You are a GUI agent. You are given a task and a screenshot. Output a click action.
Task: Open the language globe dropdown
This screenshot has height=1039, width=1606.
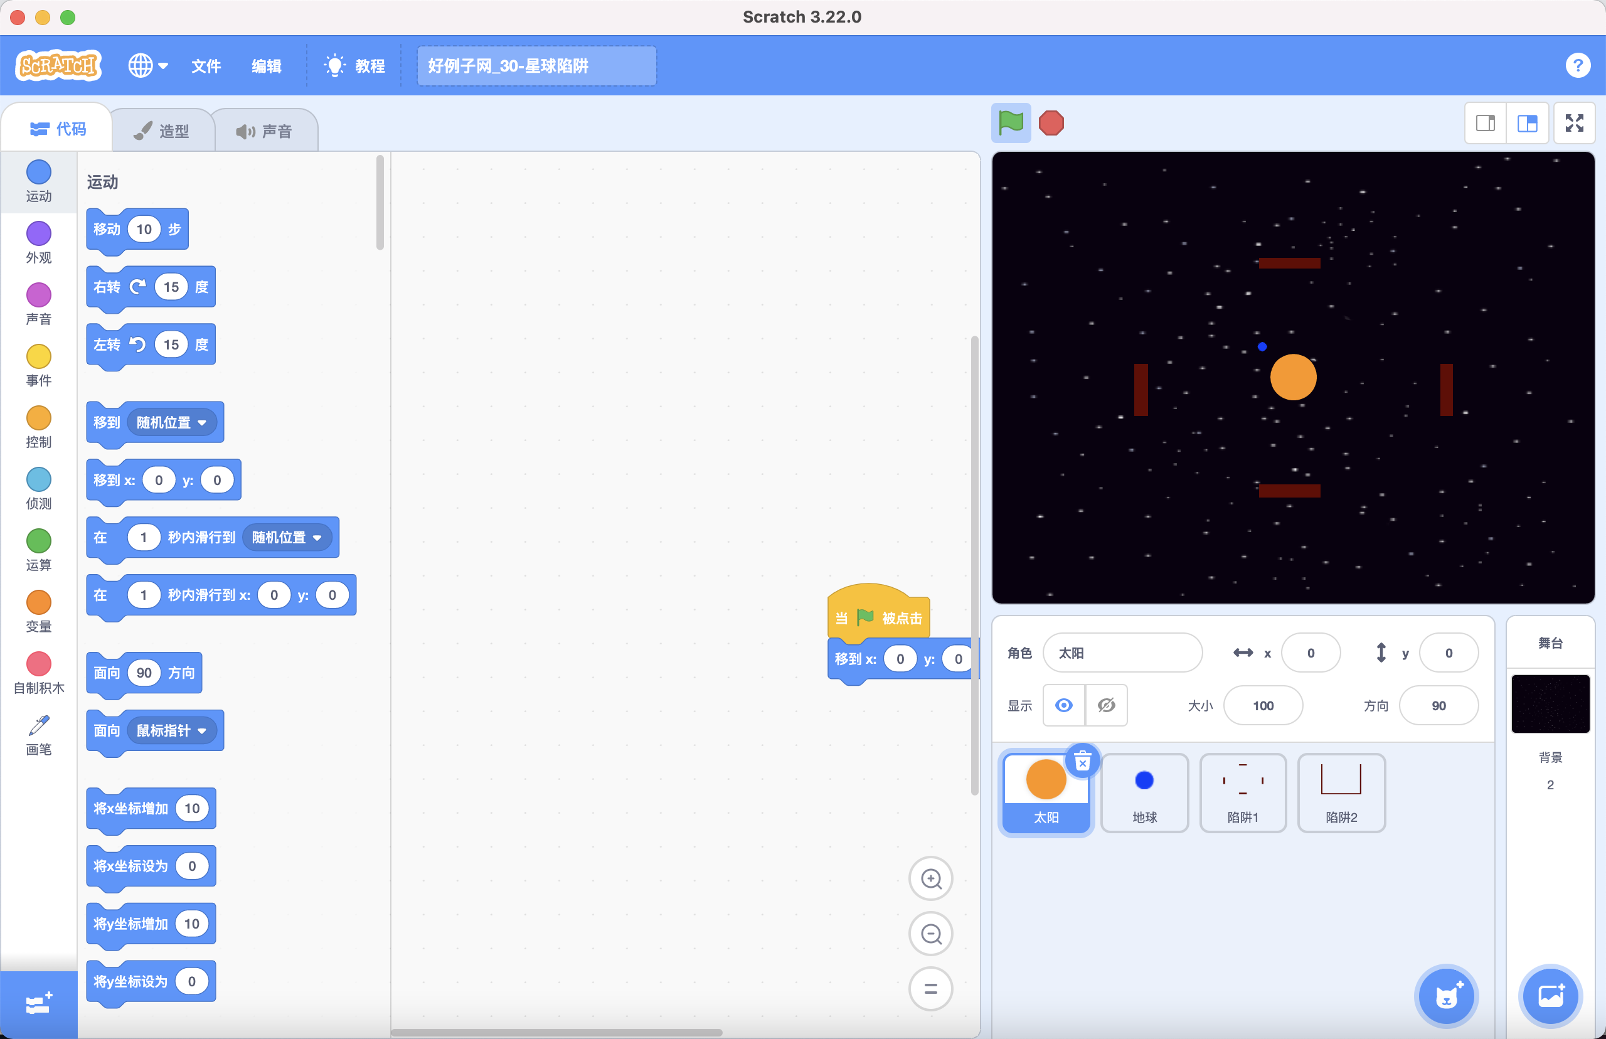pos(147,65)
